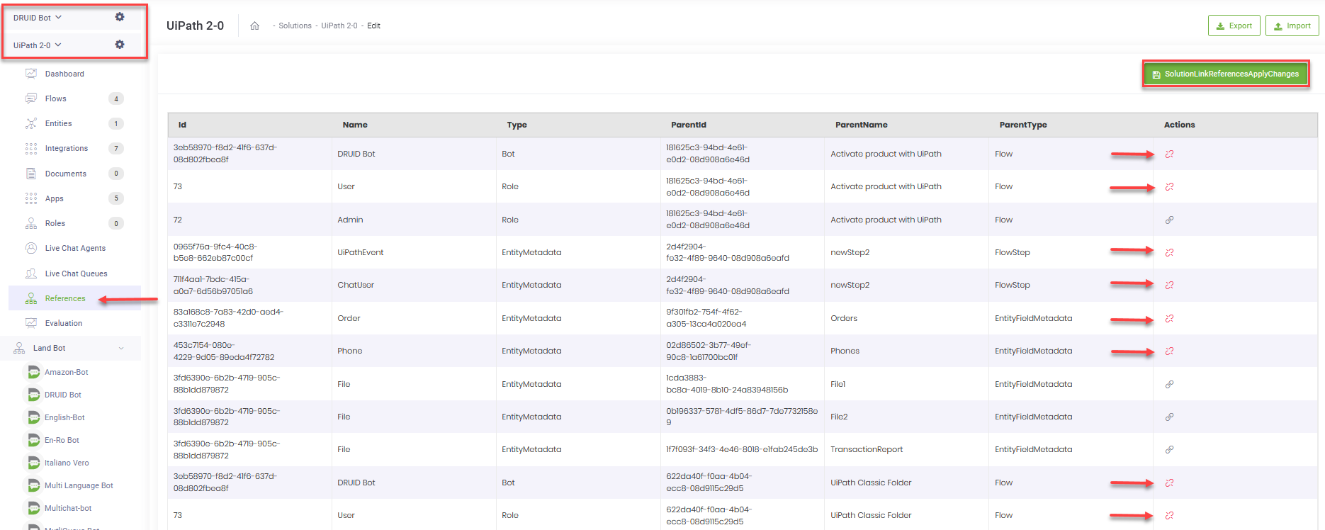Open the Solutions breadcrumb link

pyautogui.click(x=295, y=26)
